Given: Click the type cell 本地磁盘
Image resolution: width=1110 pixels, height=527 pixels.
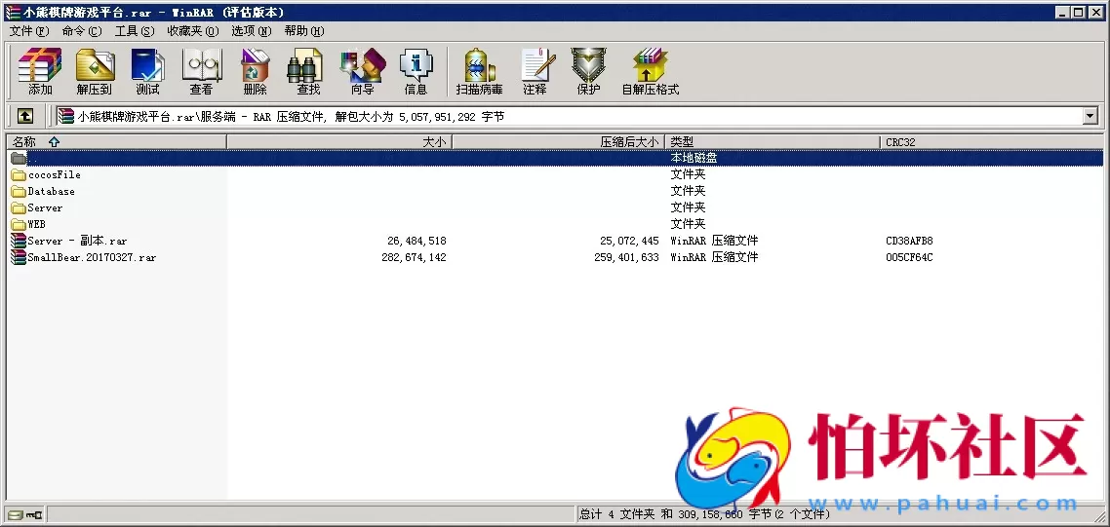Looking at the screenshot, I should 694,159.
